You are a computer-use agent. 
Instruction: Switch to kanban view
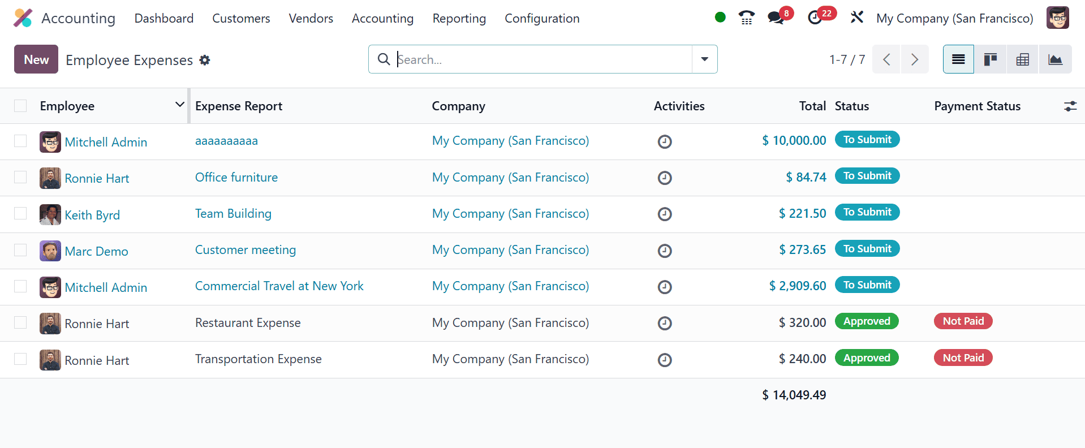coord(990,59)
